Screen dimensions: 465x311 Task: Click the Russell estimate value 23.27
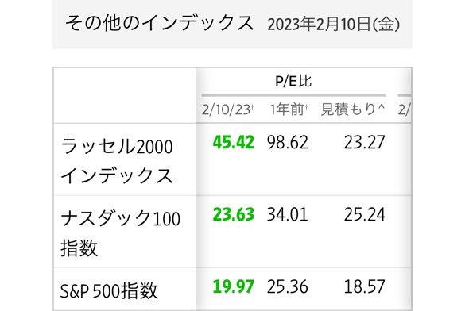point(365,142)
